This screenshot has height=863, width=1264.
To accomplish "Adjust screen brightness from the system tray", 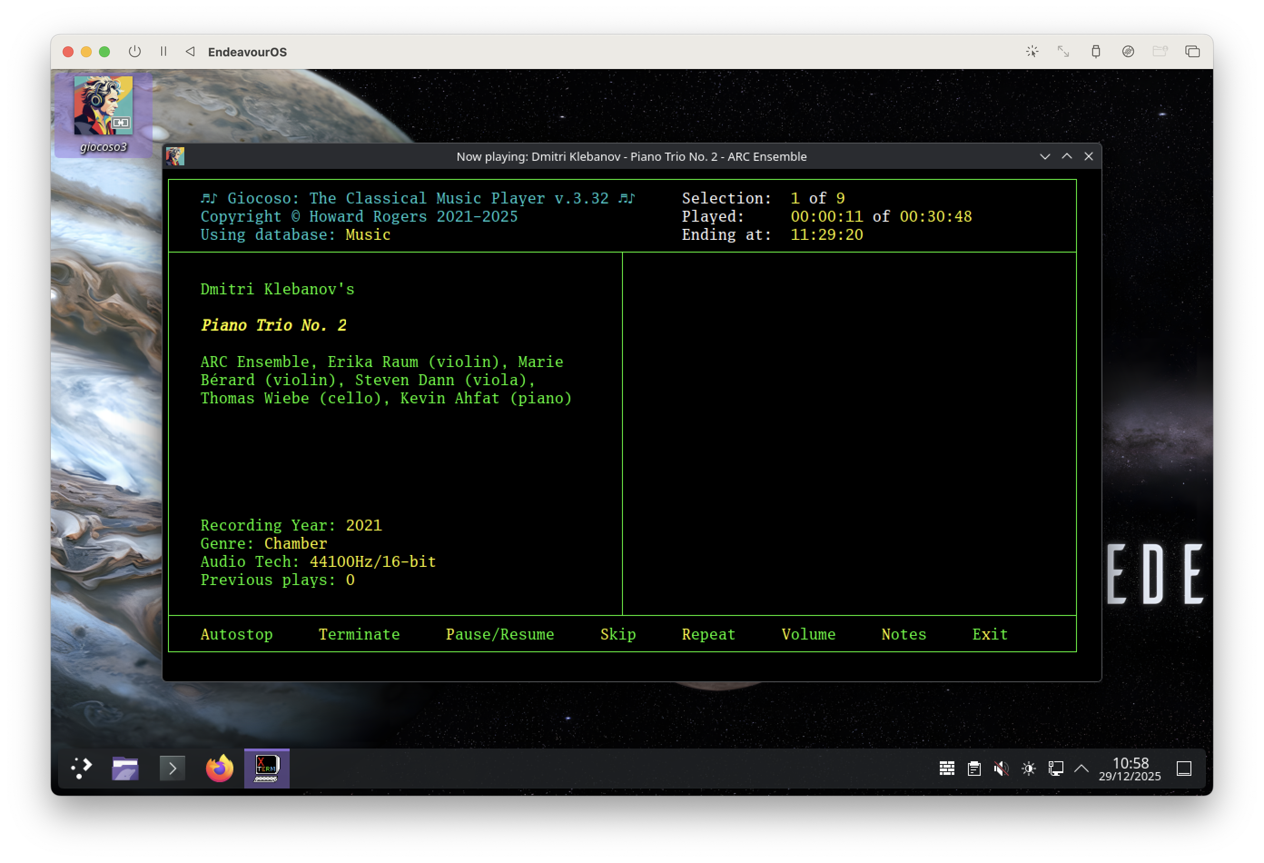I will coord(1028,769).
